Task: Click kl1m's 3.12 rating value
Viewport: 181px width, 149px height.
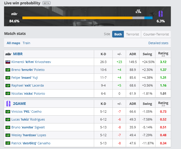Action: click(x=163, y=62)
